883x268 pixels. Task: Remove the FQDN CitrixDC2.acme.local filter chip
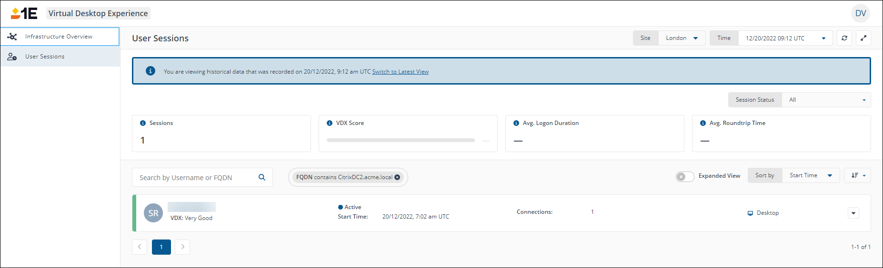click(x=397, y=177)
